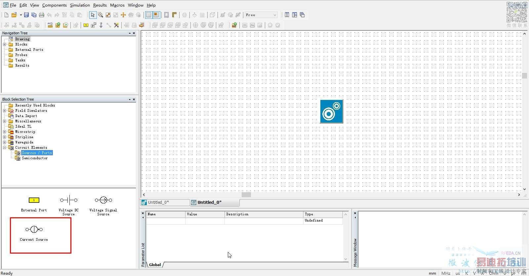Expand the Miscellaneous folder node
This screenshot has width=529, height=276.
[5, 121]
